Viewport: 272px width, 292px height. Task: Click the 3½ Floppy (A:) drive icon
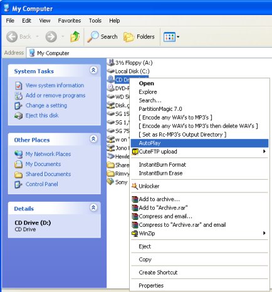[110, 63]
